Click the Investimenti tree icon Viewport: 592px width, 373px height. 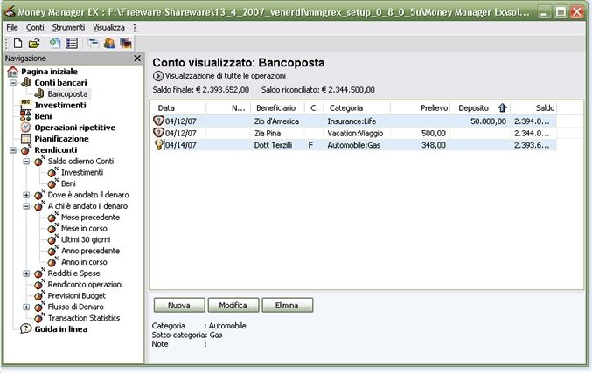[x=25, y=105]
